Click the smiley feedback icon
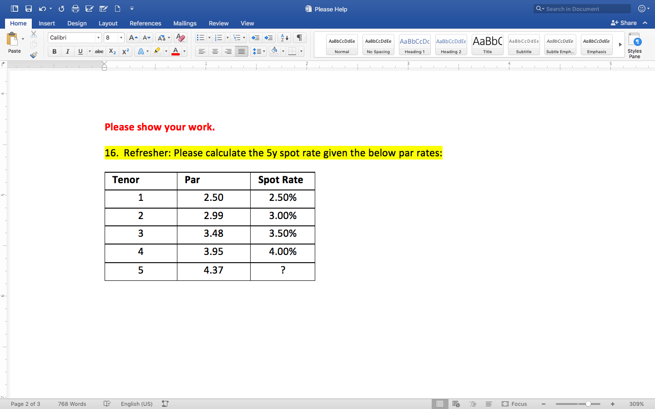 click(x=642, y=9)
